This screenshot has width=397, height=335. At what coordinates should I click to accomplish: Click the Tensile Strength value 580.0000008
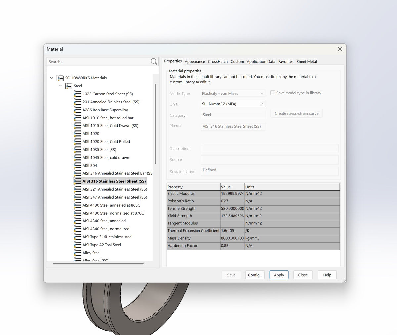(x=232, y=209)
